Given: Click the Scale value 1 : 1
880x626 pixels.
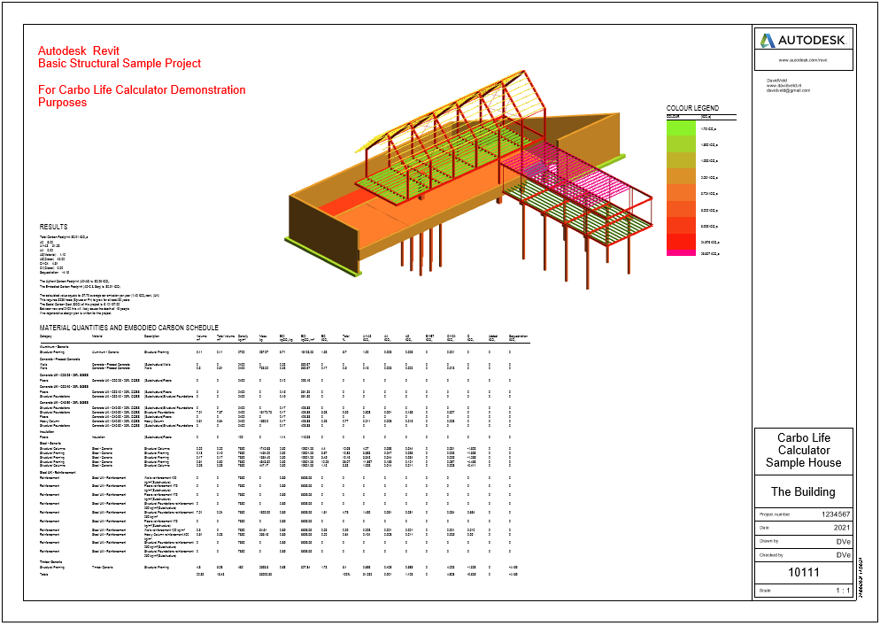Looking at the screenshot, I should click(843, 591).
